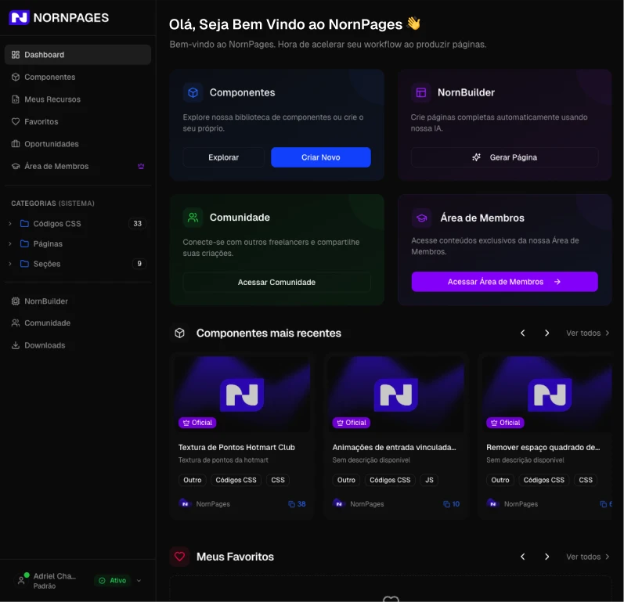Open Favoritos in the sidebar
The height and width of the screenshot is (602, 624).
[78, 121]
